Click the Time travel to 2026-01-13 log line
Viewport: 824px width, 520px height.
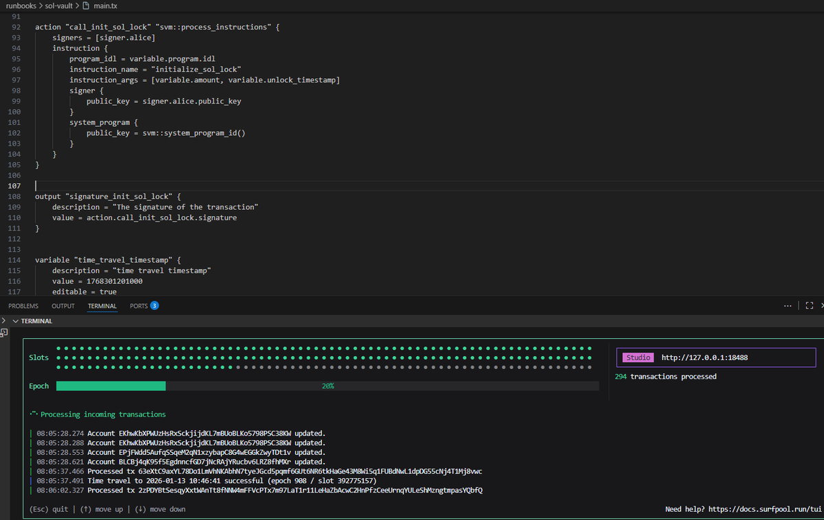click(206, 481)
